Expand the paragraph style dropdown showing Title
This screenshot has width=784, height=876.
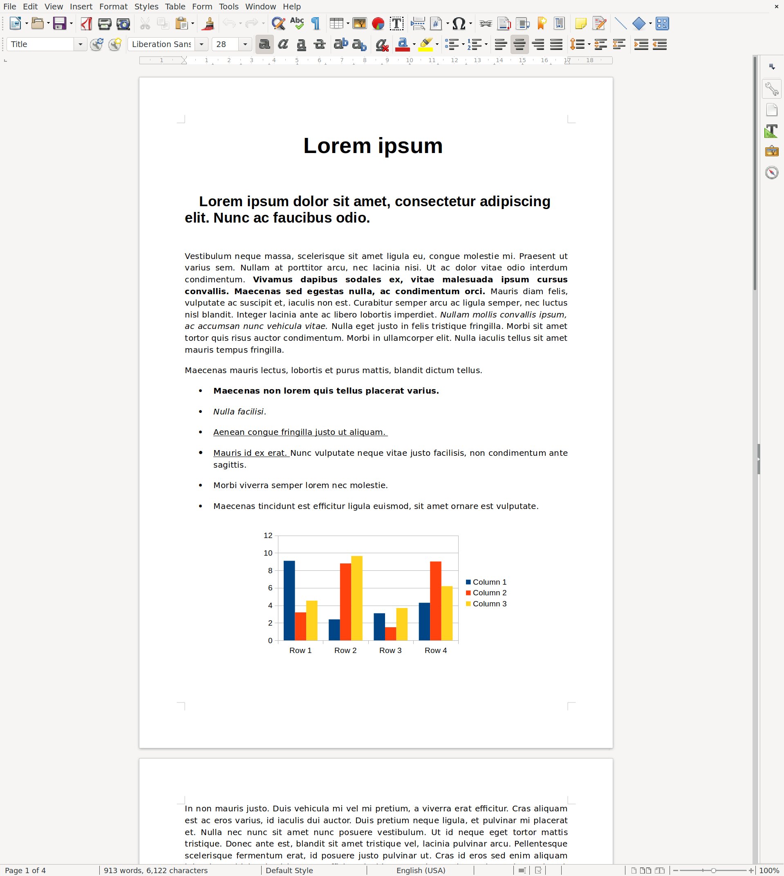[80, 45]
